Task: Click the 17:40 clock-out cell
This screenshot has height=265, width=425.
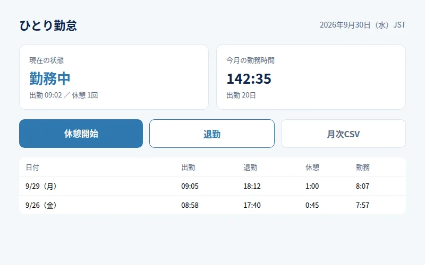Action: [x=252, y=205]
